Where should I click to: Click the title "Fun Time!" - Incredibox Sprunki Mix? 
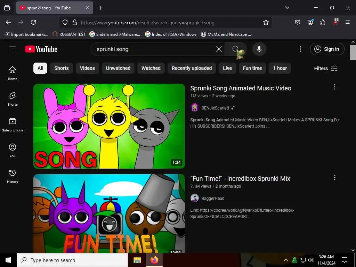pyautogui.click(x=240, y=178)
